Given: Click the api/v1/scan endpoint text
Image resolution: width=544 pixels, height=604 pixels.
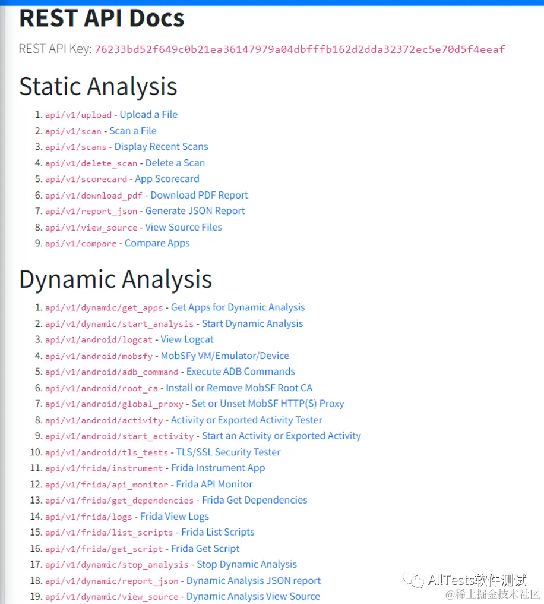Looking at the screenshot, I should pos(73,131).
